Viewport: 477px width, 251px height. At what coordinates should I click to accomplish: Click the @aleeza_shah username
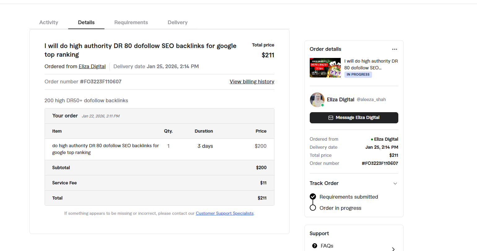tap(371, 99)
